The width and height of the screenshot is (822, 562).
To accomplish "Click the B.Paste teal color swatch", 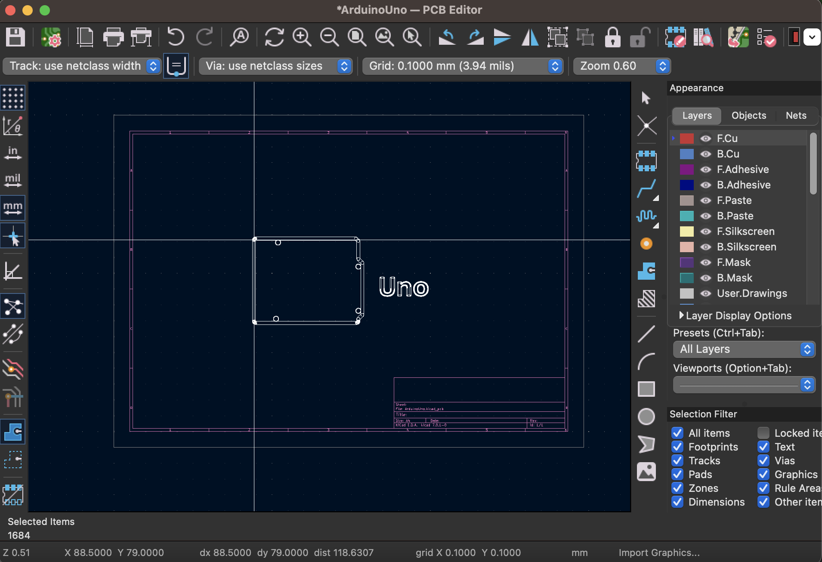I will (x=687, y=216).
